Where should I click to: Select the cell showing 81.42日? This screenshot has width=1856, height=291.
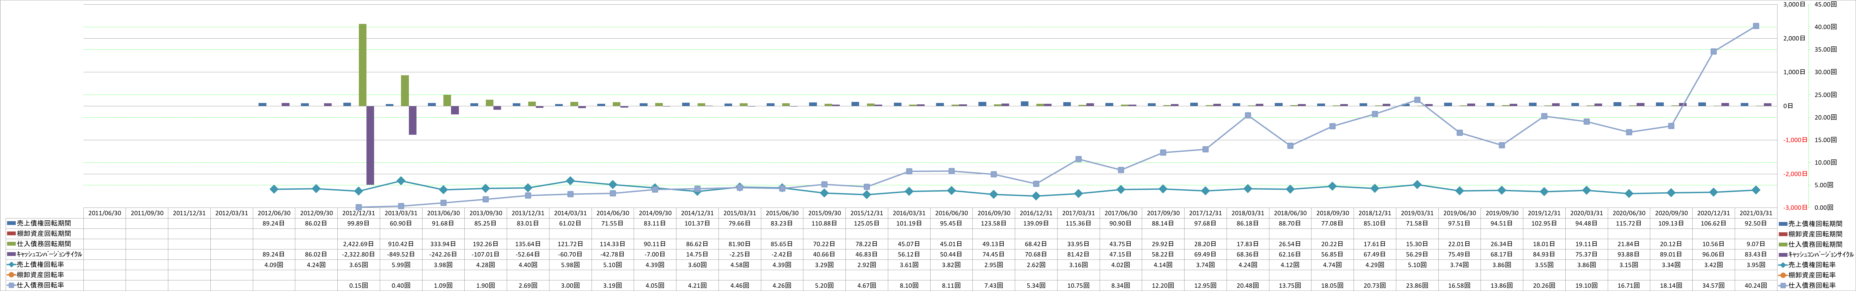click(x=1078, y=254)
